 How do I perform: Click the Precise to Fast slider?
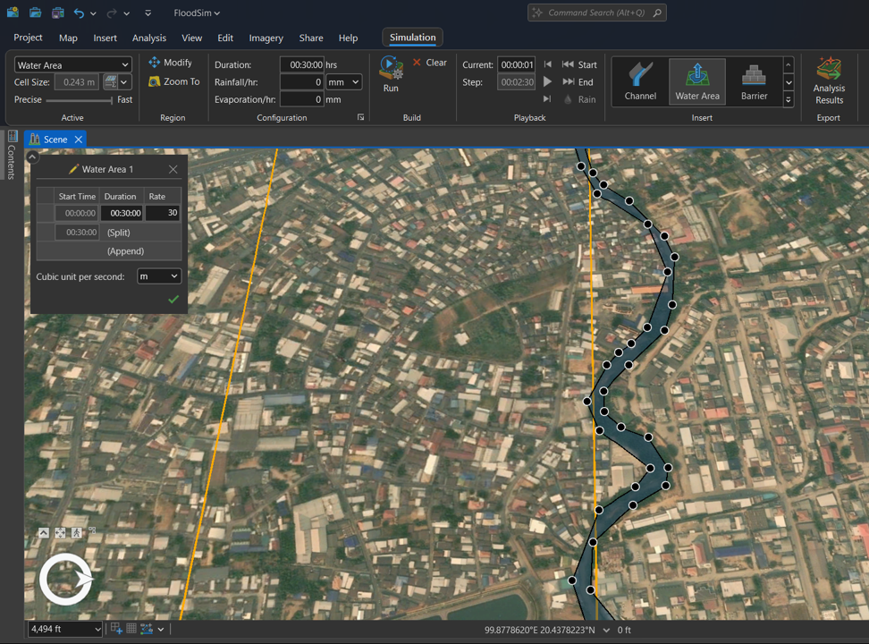80,100
